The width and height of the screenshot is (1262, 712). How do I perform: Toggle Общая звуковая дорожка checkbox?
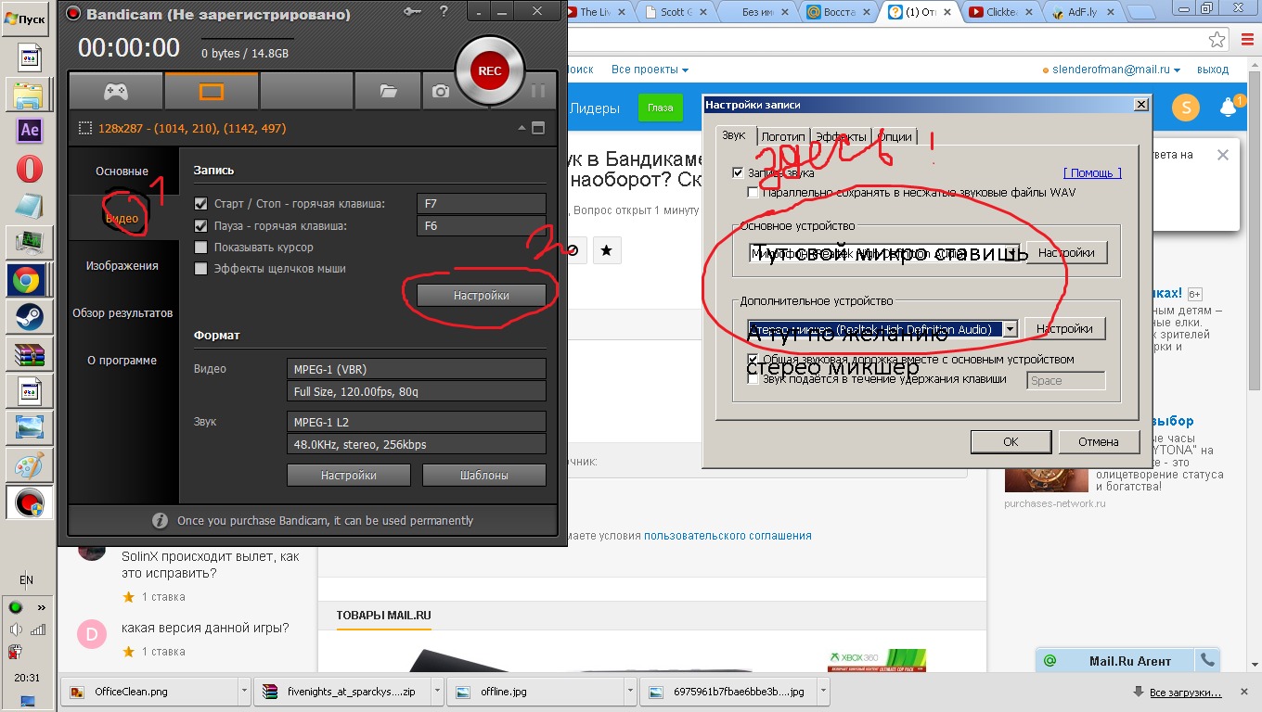coord(753,359)
